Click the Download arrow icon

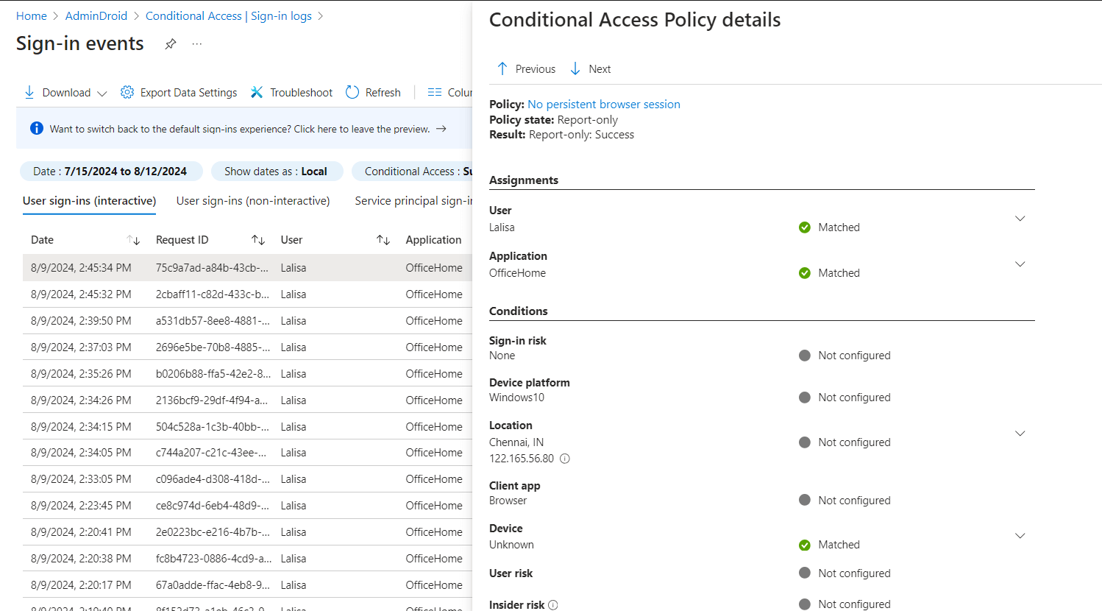(x=29, y=92)
